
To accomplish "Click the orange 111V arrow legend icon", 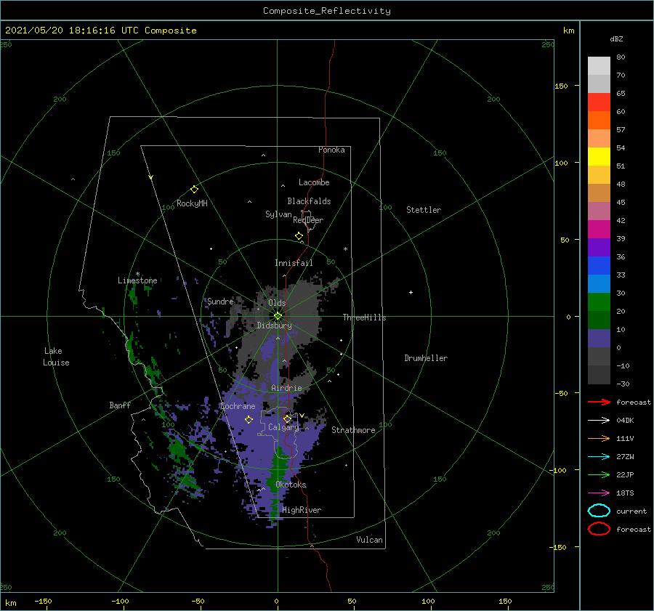I will [599, 438].
